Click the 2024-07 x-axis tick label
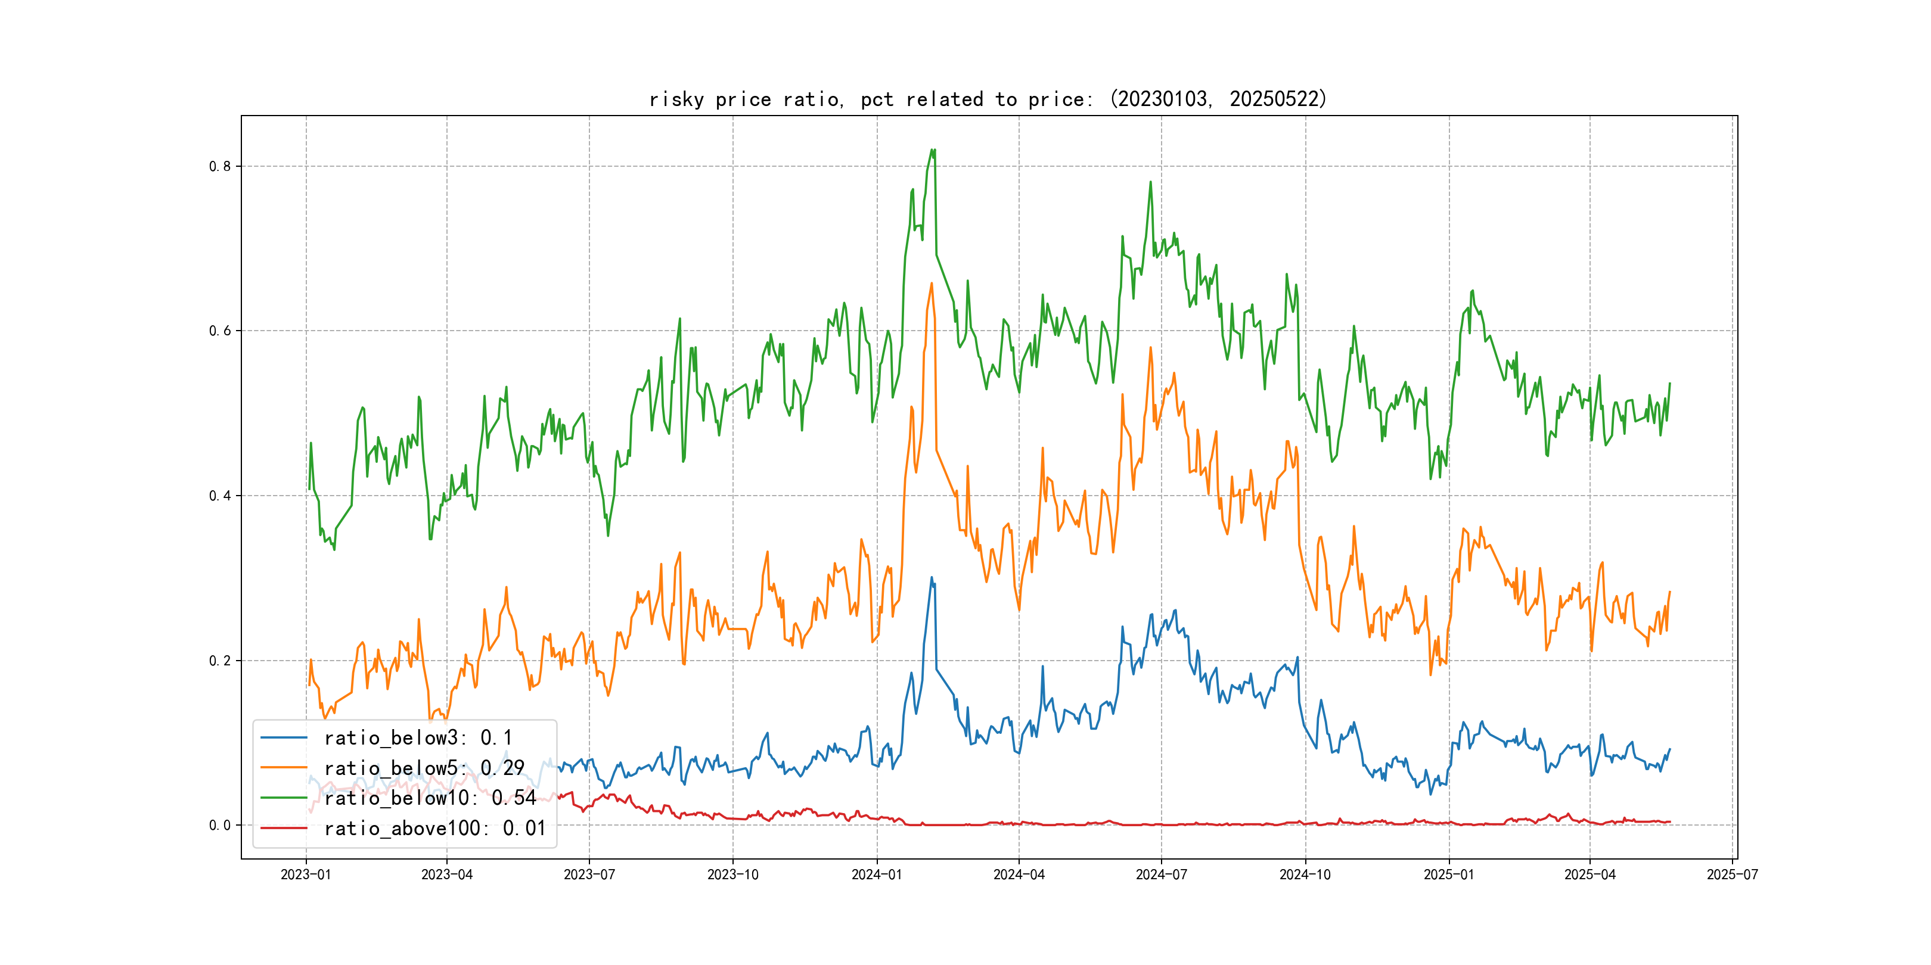This screenshot has width=1931, height=965. 1161,874
